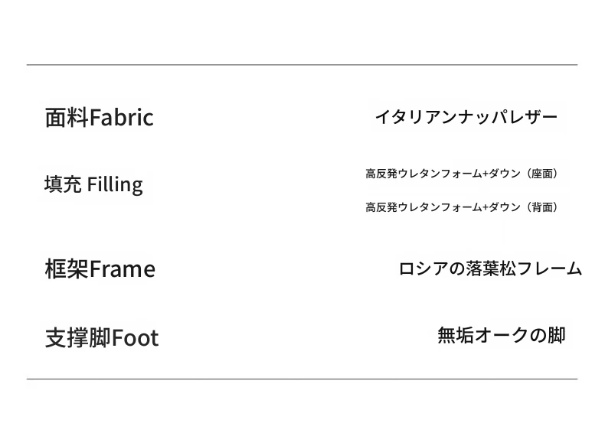Click the word Foot in the fourth row
The width and height of the screenshot is (605, 423).
(136, 338)
